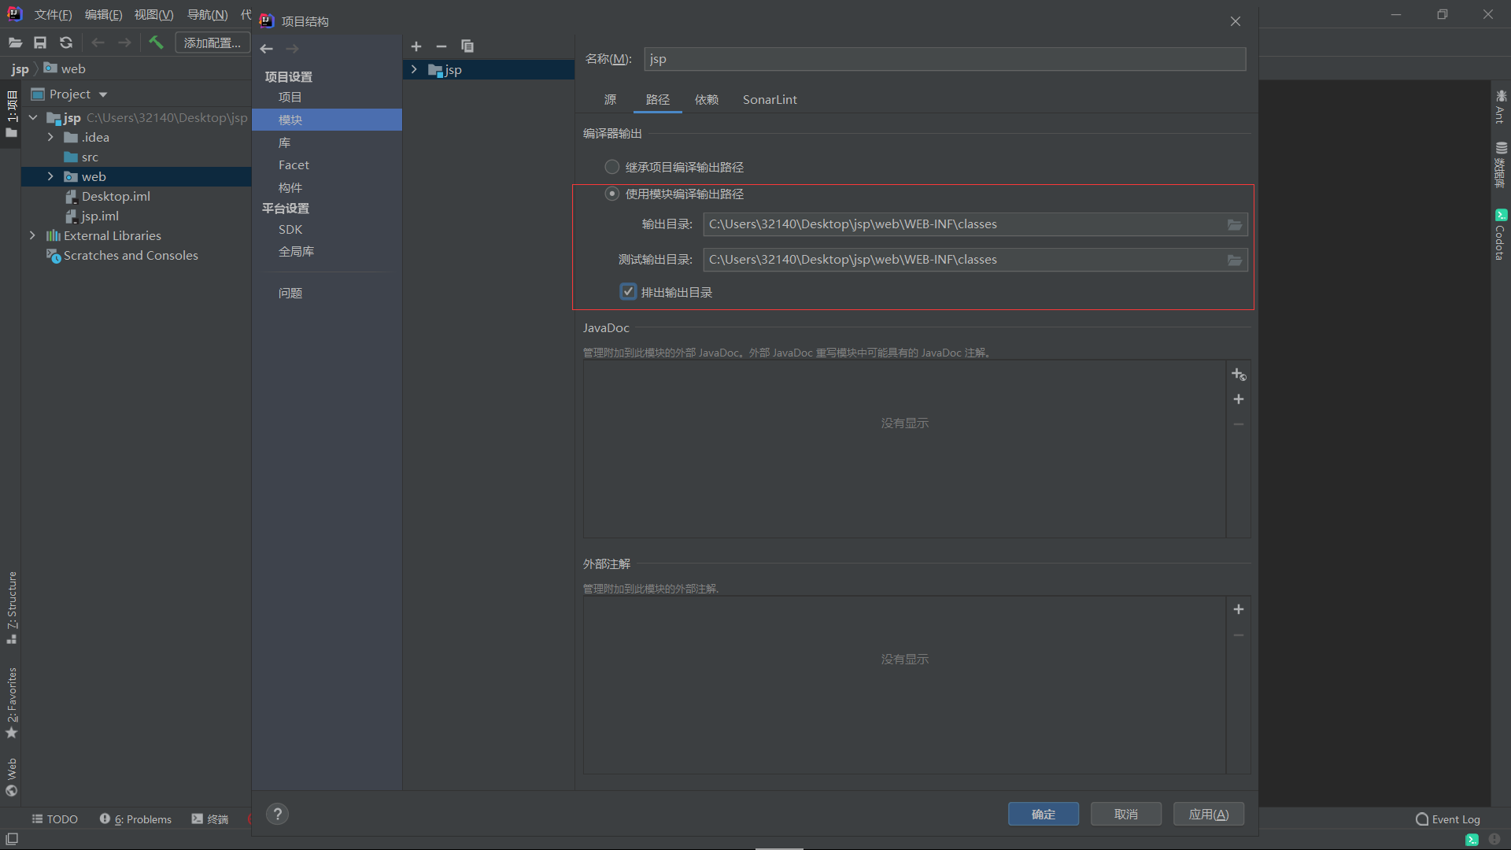
Task: Expand the web folder in project tree
Action: (50, 176)
